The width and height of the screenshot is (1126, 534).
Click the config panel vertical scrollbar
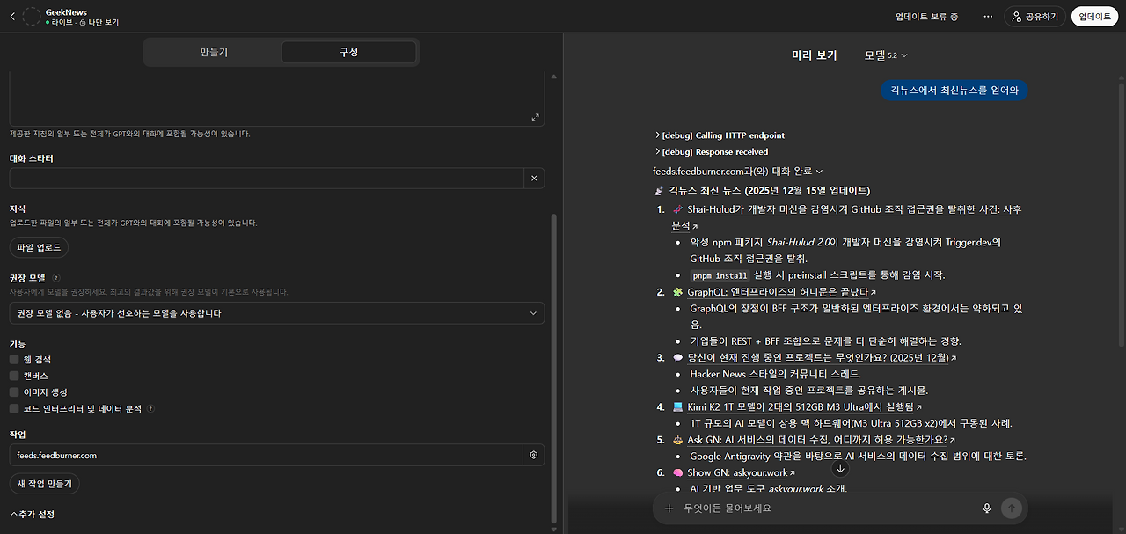553,369
